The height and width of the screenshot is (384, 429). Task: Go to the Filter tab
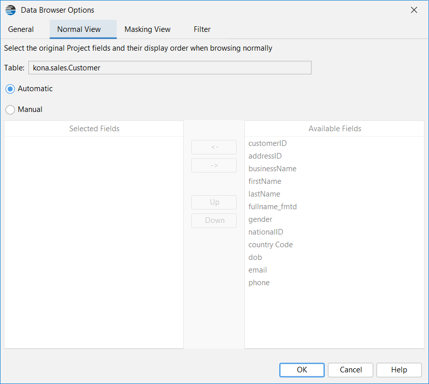[202, 29]
